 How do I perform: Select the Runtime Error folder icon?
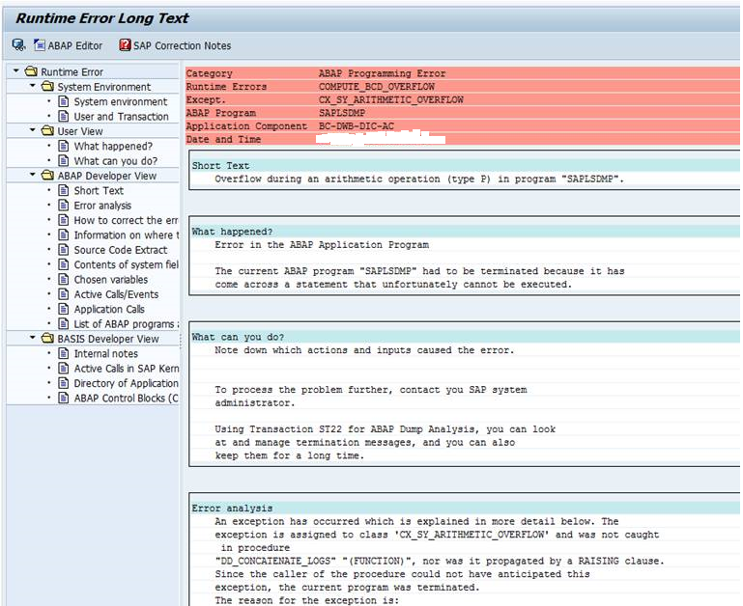click(31, 71)
